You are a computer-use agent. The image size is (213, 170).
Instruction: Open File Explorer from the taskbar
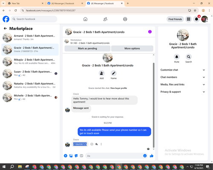20,167
